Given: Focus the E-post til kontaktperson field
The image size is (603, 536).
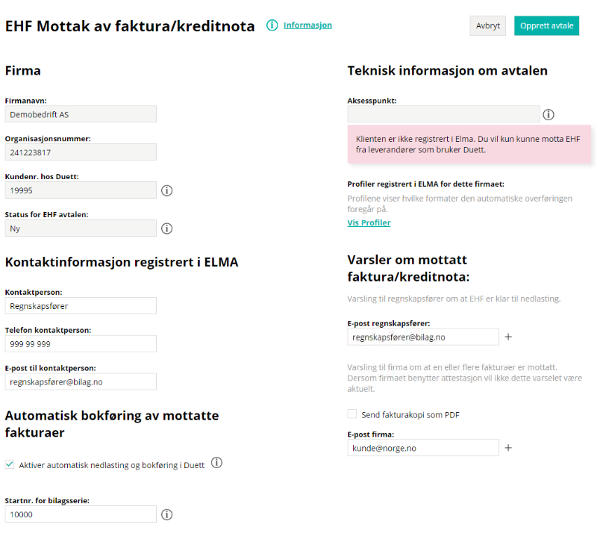Looking at the screenshot, I should (81, 381).
